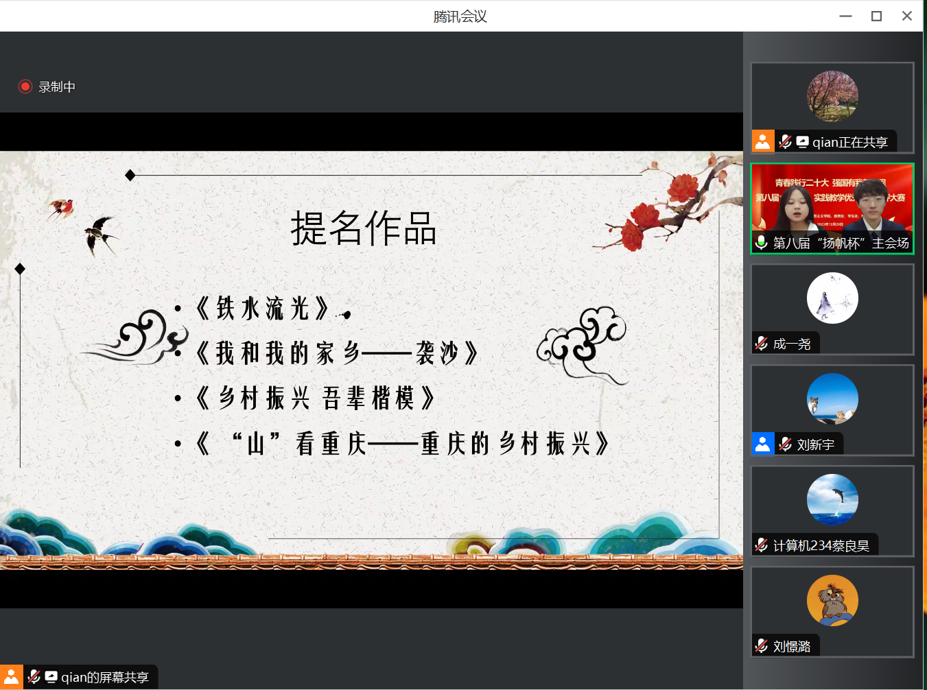This screenshot has height=690, width=927.
Task: Open qian's avatar thumbnail at the top
Action: coord(832,96)
